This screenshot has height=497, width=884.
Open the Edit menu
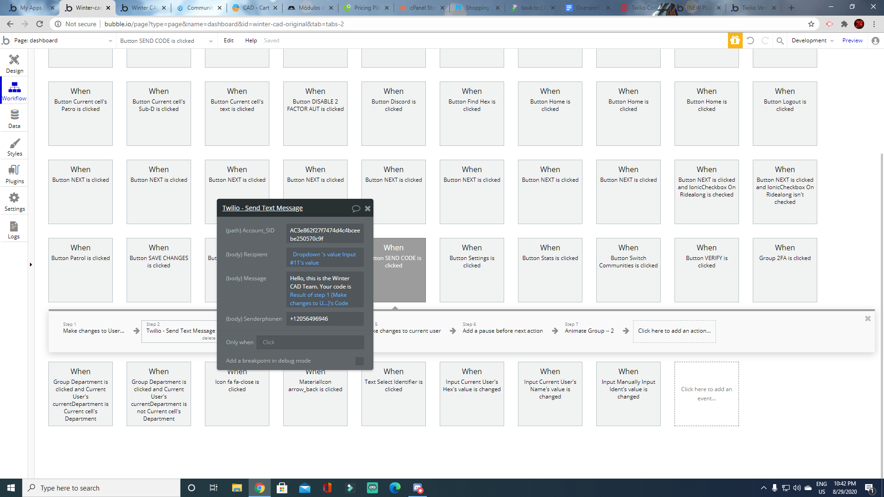coord(229,40)
